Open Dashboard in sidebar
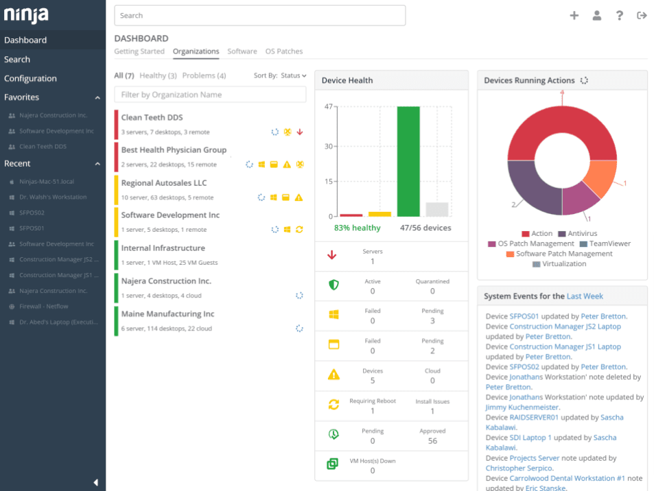Viewport: 654px width, 491px height. coord(53,40)
